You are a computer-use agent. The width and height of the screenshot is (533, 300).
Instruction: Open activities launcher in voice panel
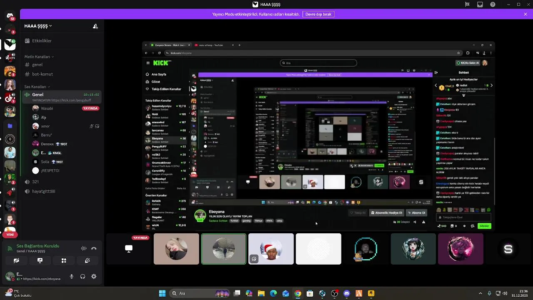(x=64, y=260)
